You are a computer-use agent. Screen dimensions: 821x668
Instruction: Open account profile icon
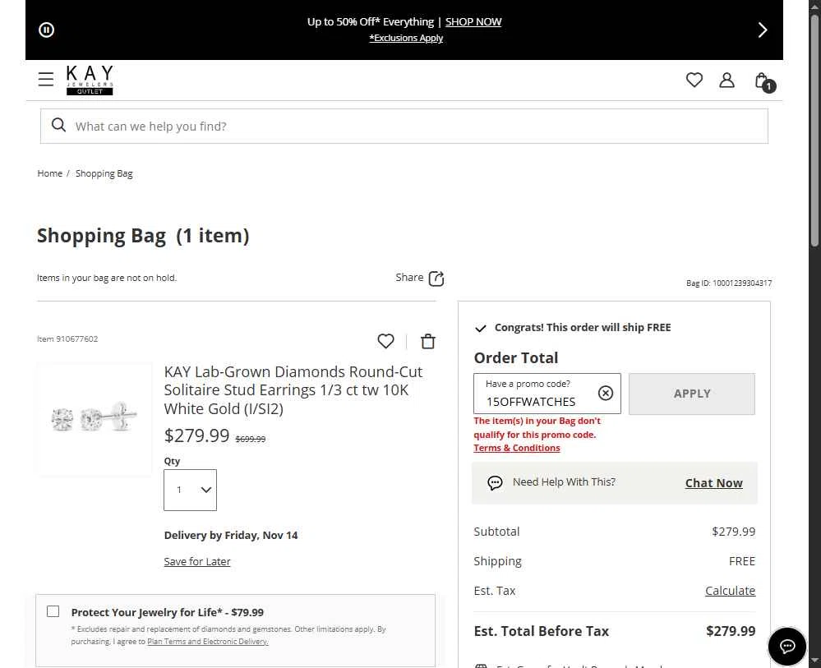click(x=726, y=80)
